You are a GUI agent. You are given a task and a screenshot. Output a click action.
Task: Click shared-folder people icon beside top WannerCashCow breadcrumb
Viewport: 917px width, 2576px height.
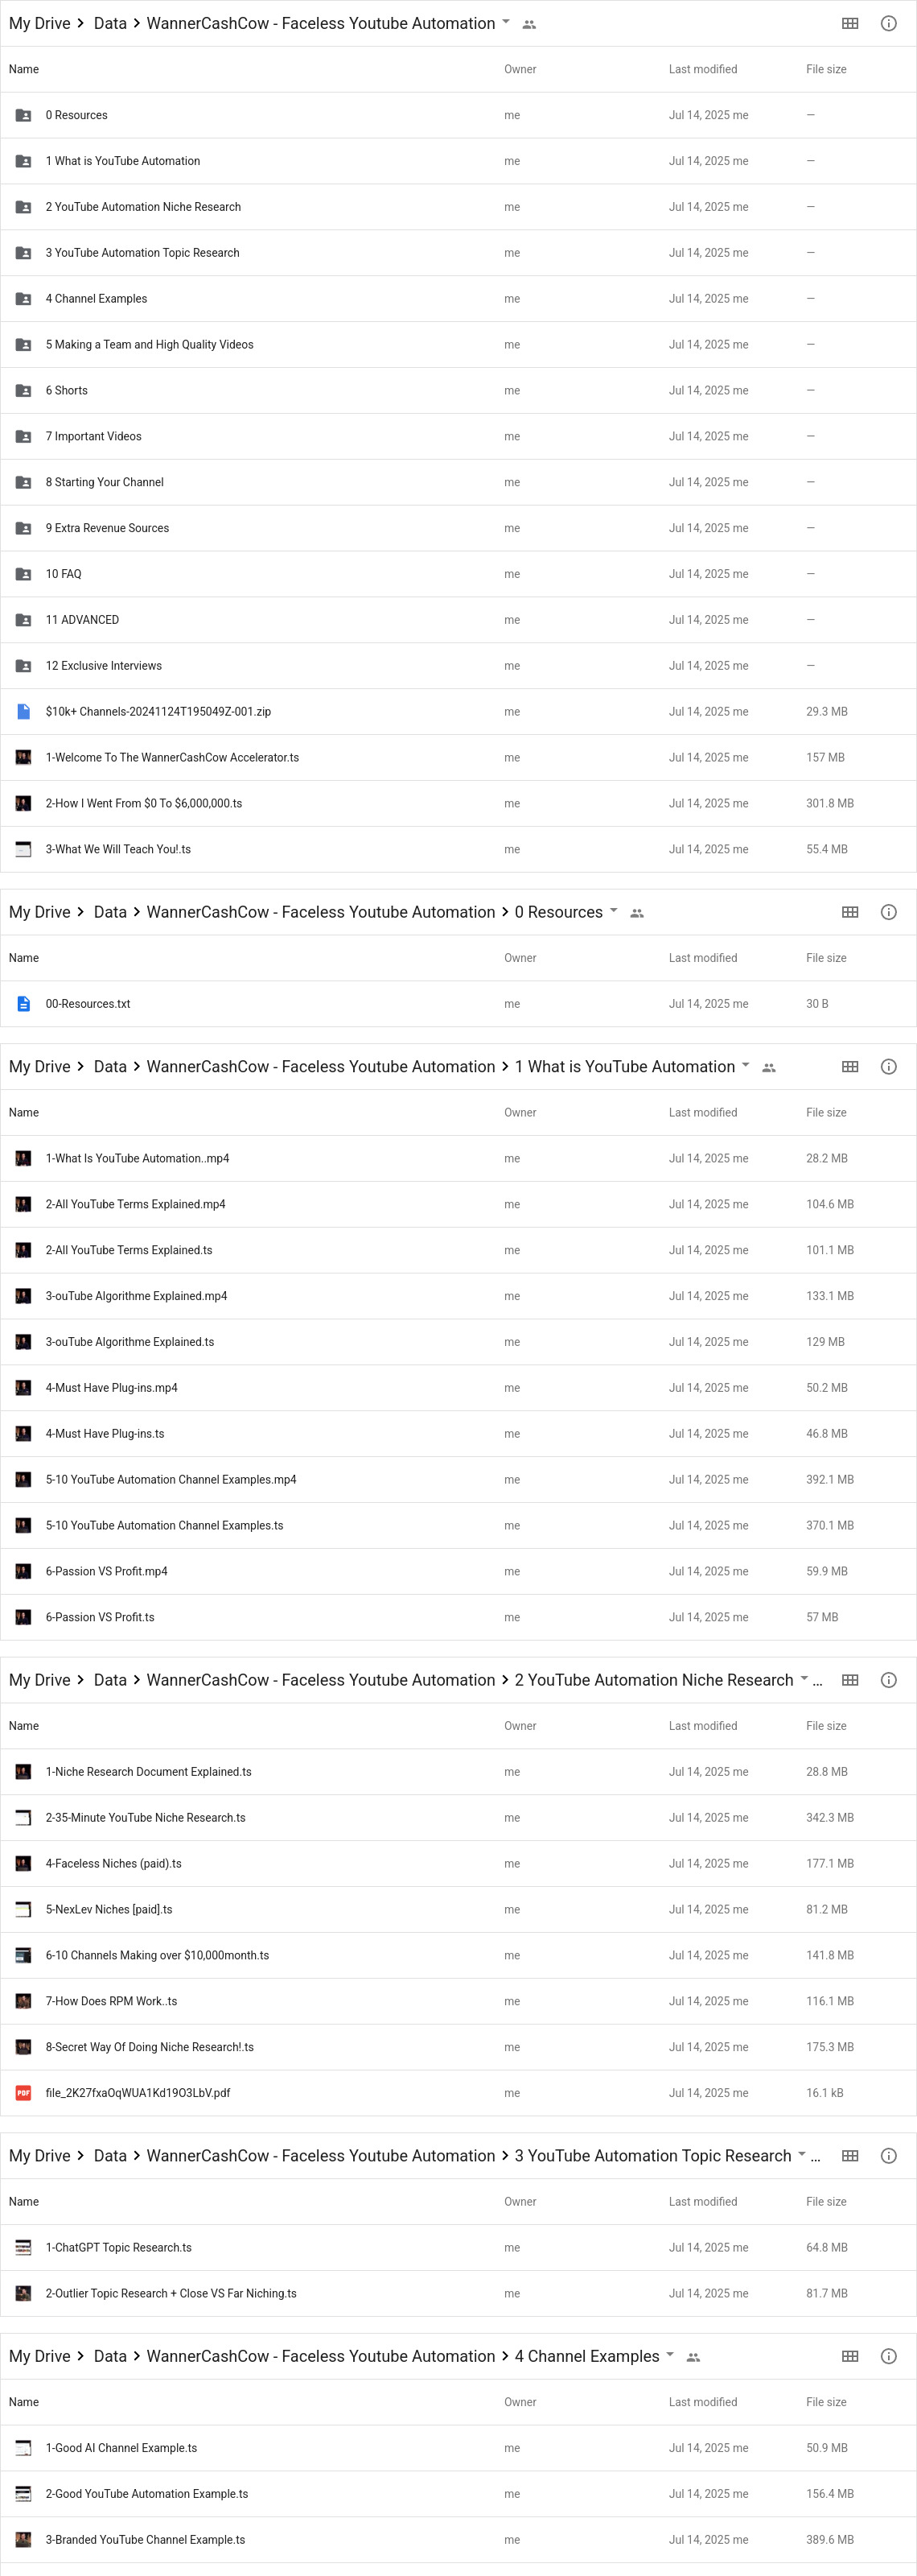(x=529, y=24)
